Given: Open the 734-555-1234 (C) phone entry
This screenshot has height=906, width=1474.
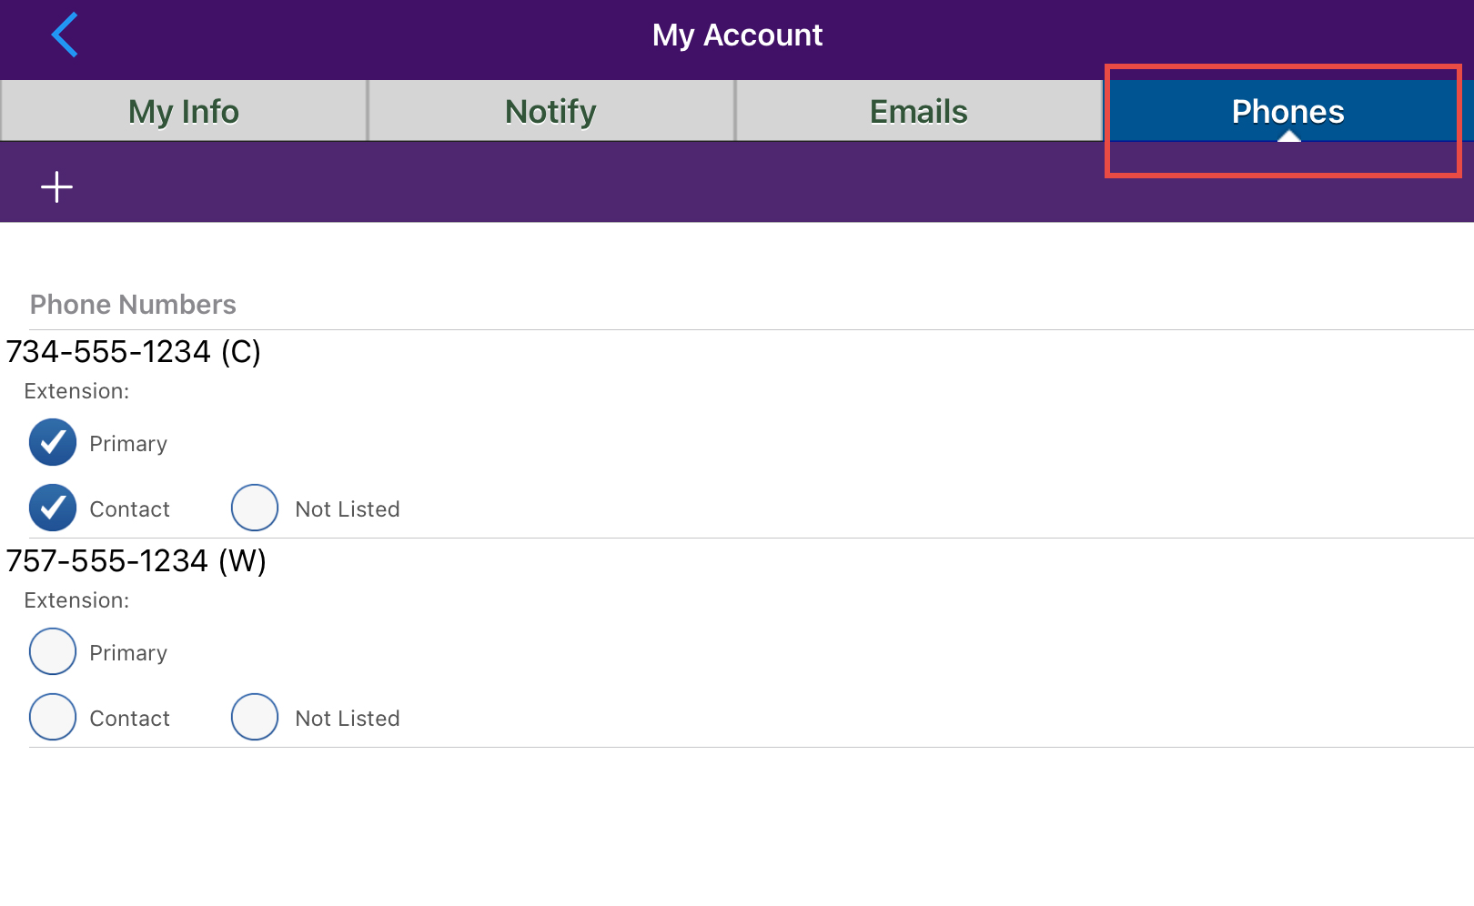Looking at the screenshot, I should (x=134, y=352).
